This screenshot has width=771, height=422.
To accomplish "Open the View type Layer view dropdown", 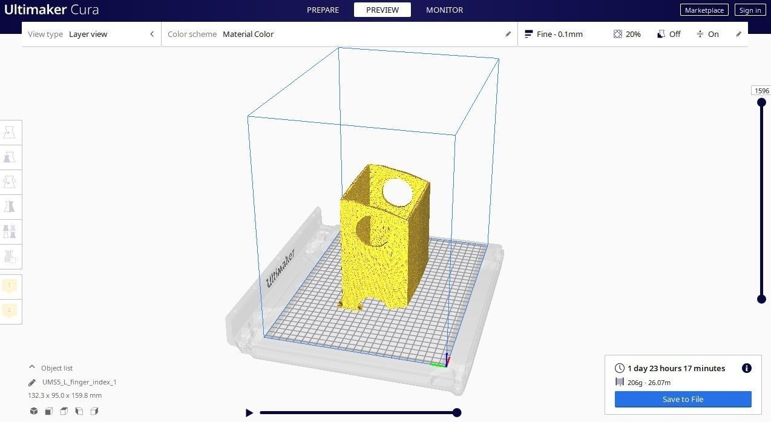I will 91,34.
